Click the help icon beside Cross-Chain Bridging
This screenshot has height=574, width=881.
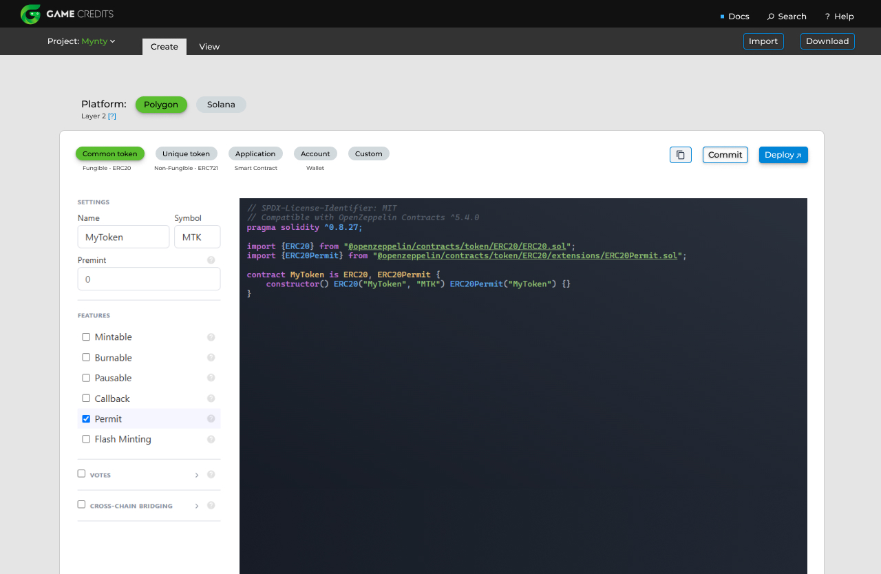[x=211, y=505]
